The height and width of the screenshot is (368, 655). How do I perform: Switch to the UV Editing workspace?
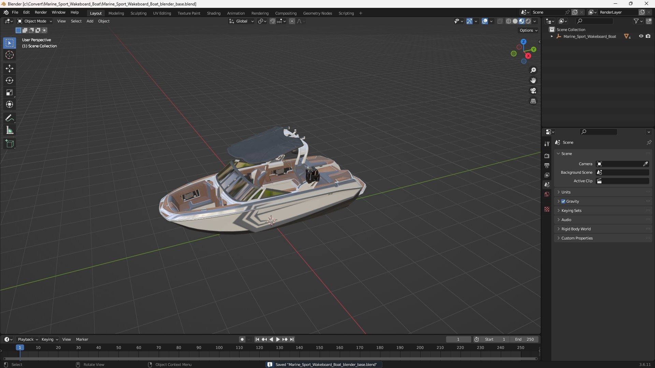tap(162, 13)
